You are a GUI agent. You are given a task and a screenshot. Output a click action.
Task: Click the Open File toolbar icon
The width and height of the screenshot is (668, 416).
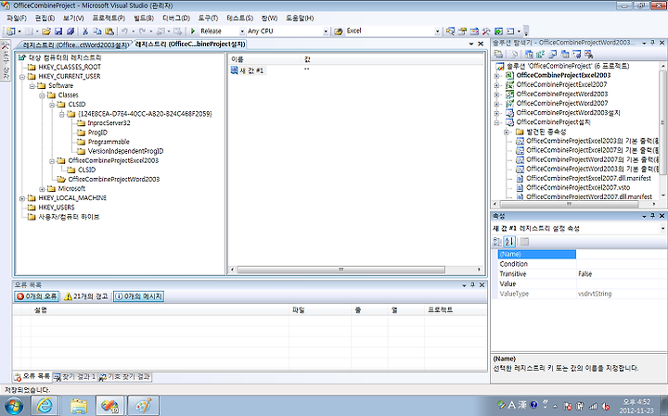pyautogui.click(x=46, y=32)
